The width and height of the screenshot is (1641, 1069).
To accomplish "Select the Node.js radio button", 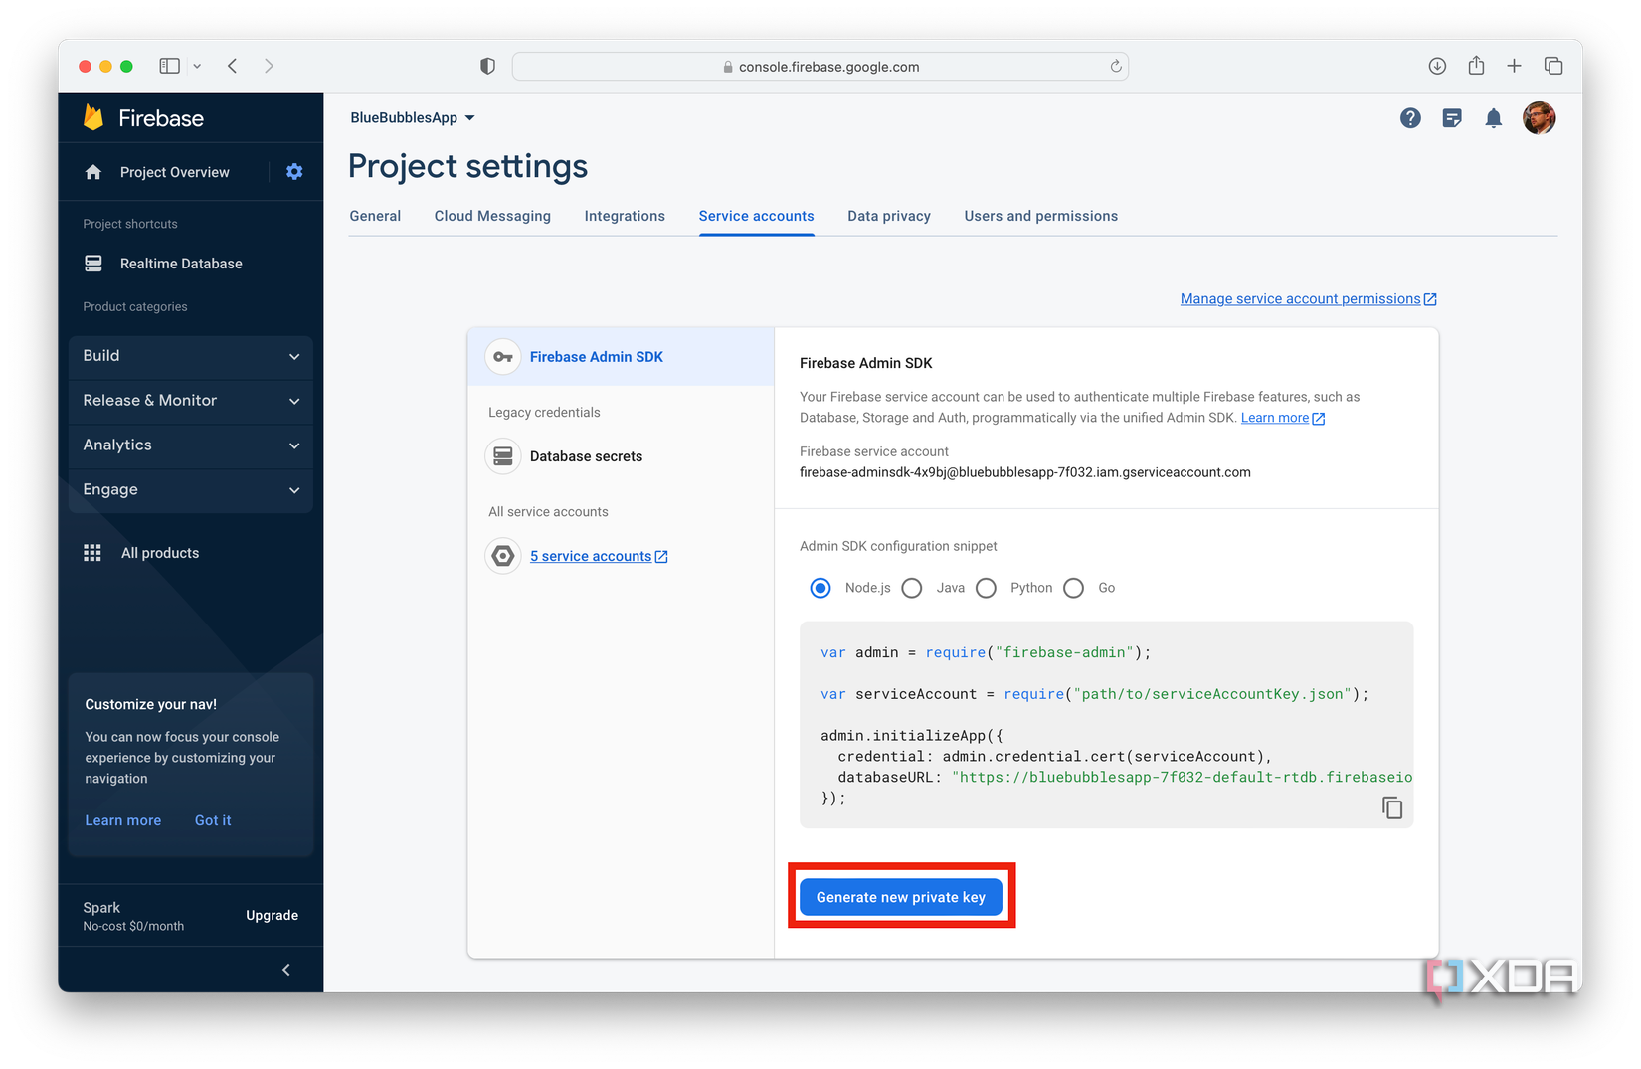I will pos(820,588).
